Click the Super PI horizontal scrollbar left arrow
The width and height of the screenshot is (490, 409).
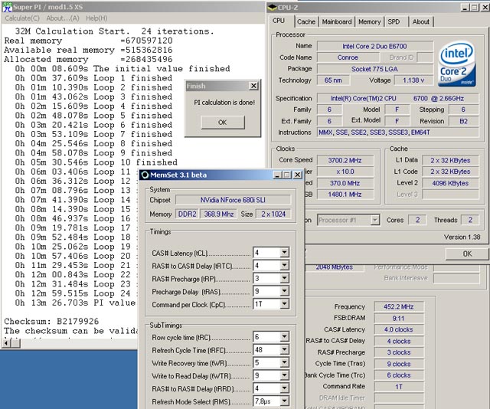(6, 343)
